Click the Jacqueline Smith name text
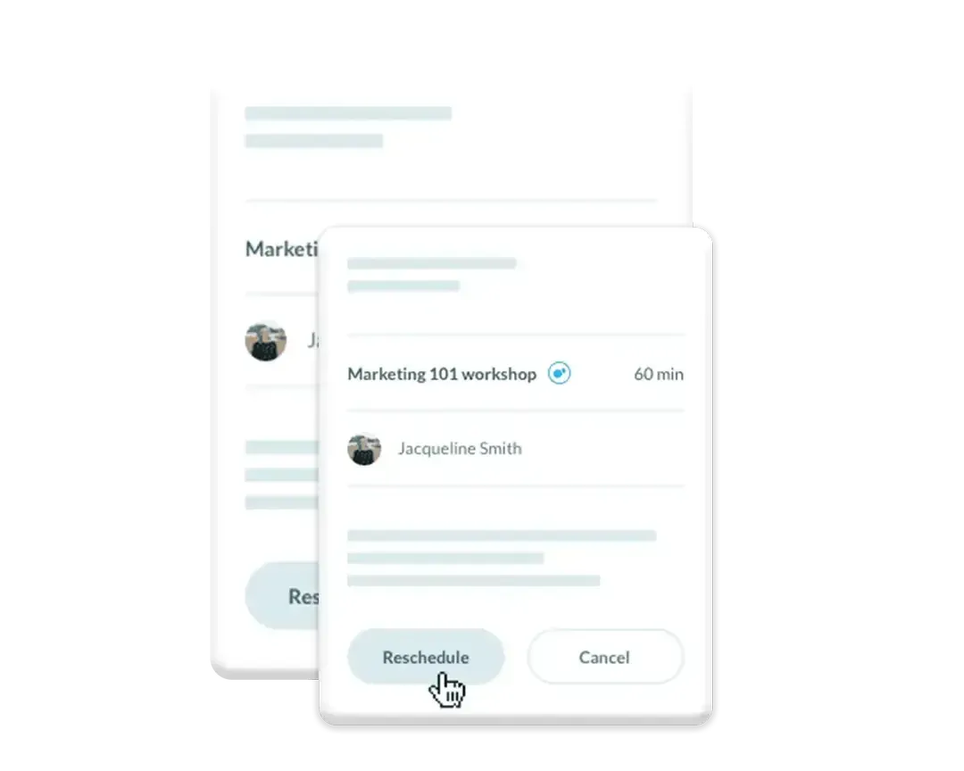The height and width of the screenshot is (771, 964). pos(460,448)
